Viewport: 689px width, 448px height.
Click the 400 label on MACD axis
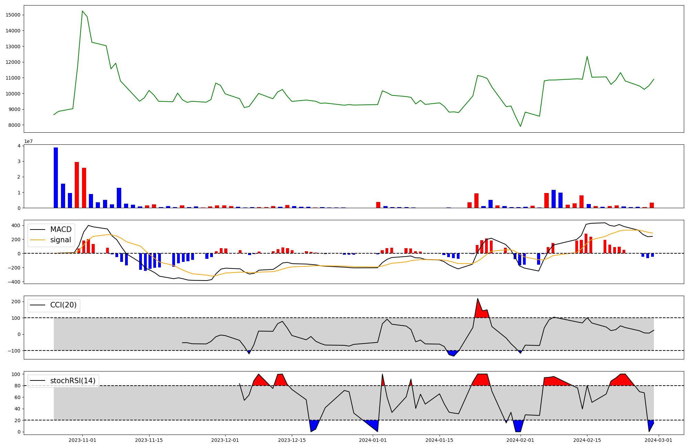16,225
